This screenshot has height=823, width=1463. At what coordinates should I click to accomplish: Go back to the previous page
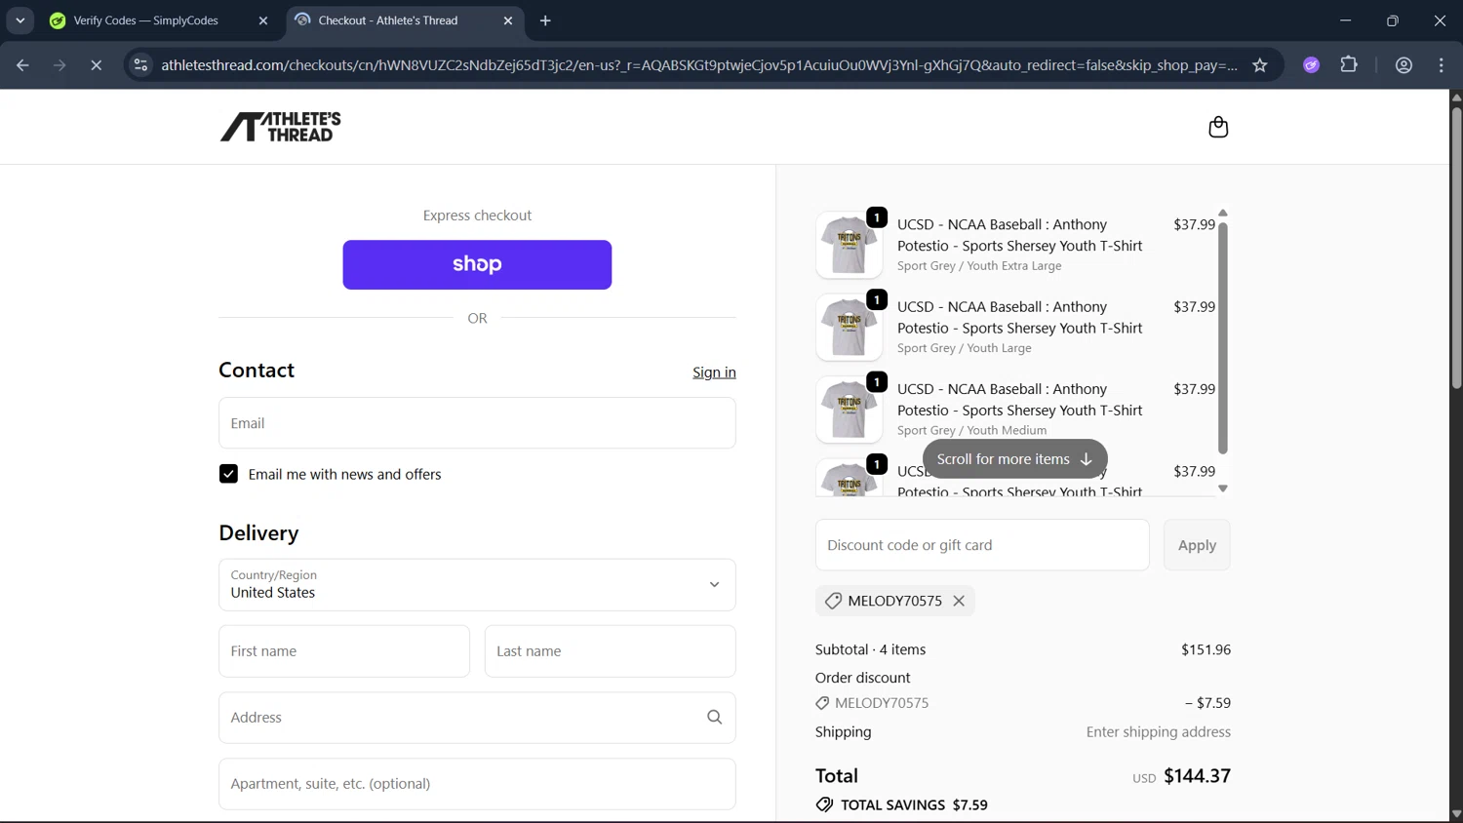pyautogui.click(x=22, y=65)
